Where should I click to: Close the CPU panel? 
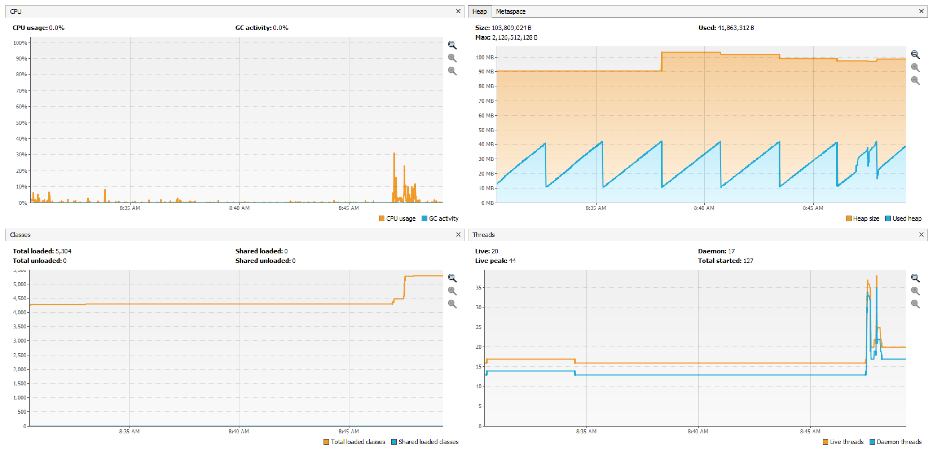(458, 11)
